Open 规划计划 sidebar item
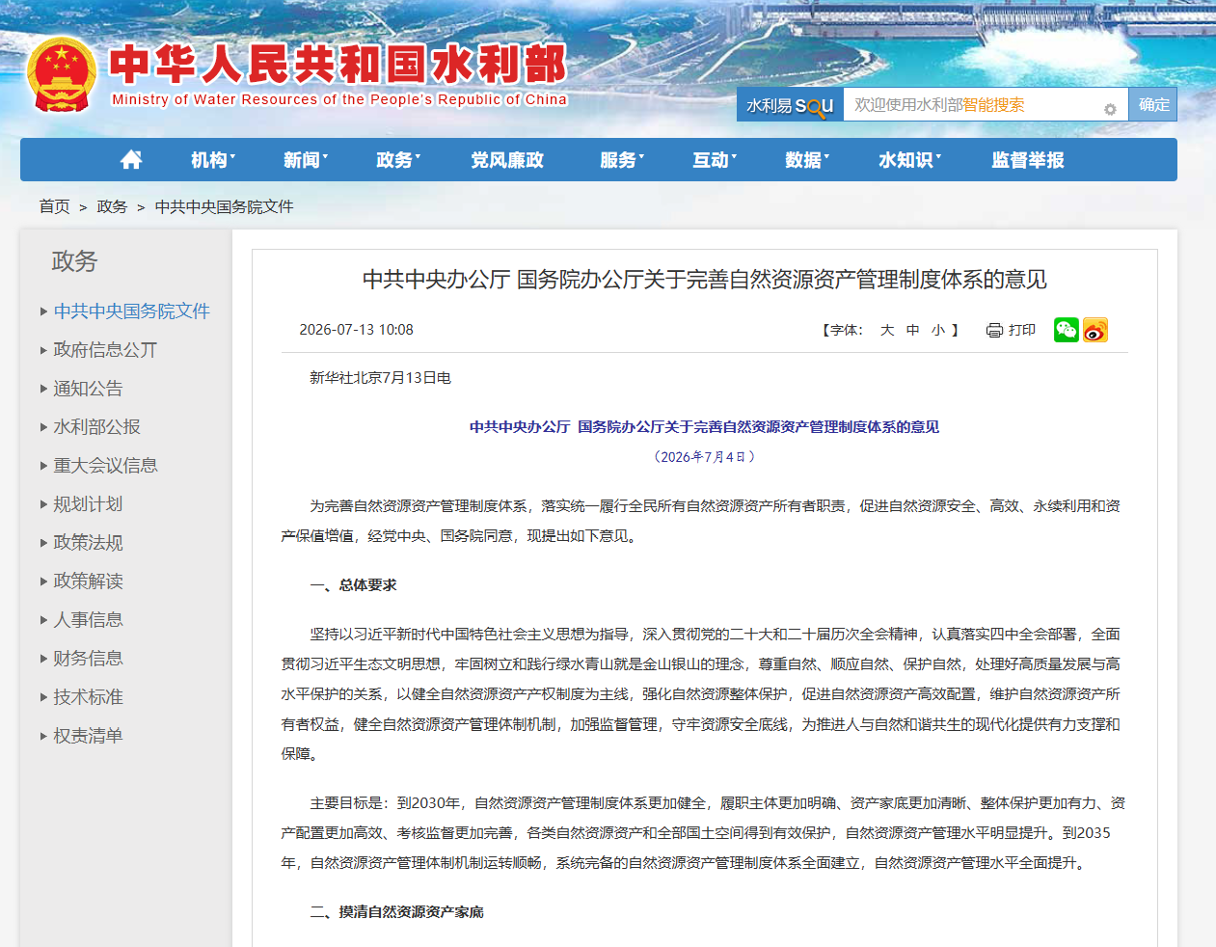The height and width of the screenshot is (947, 1216). click(88, 503)
